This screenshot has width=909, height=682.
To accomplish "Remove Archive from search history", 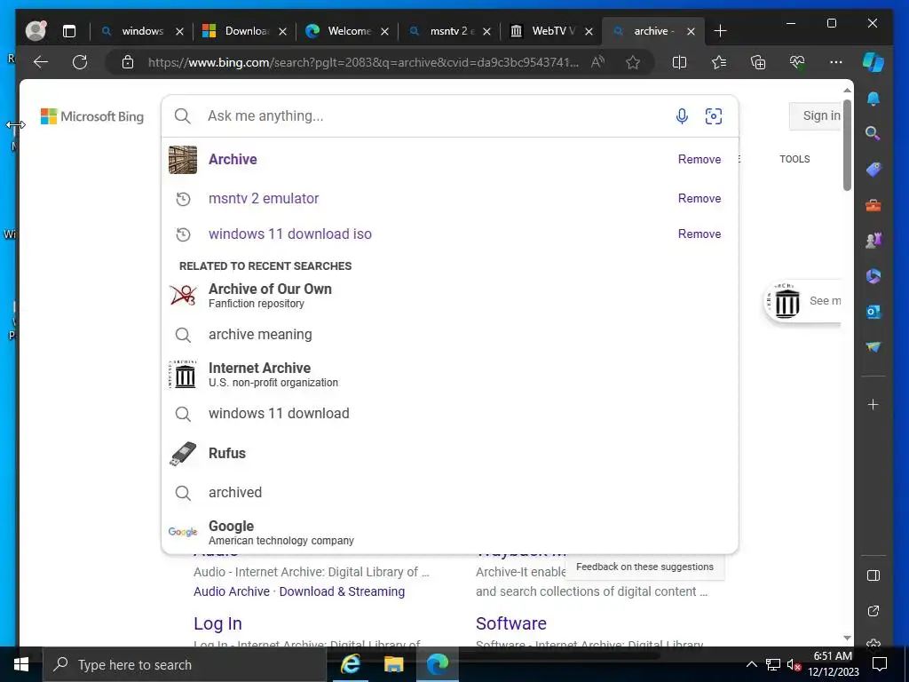I will click(x=700, y=159).
